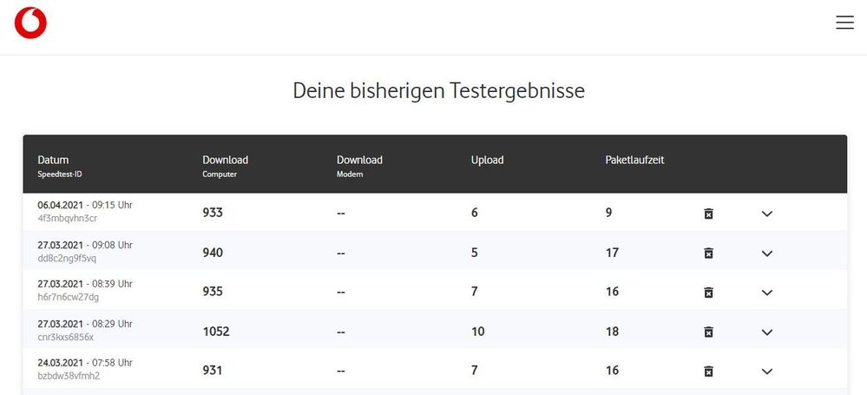Expand the 06.04.2021 09:15 result details
The width and height of the screenshot is (867, 395).
click(766, 214)
